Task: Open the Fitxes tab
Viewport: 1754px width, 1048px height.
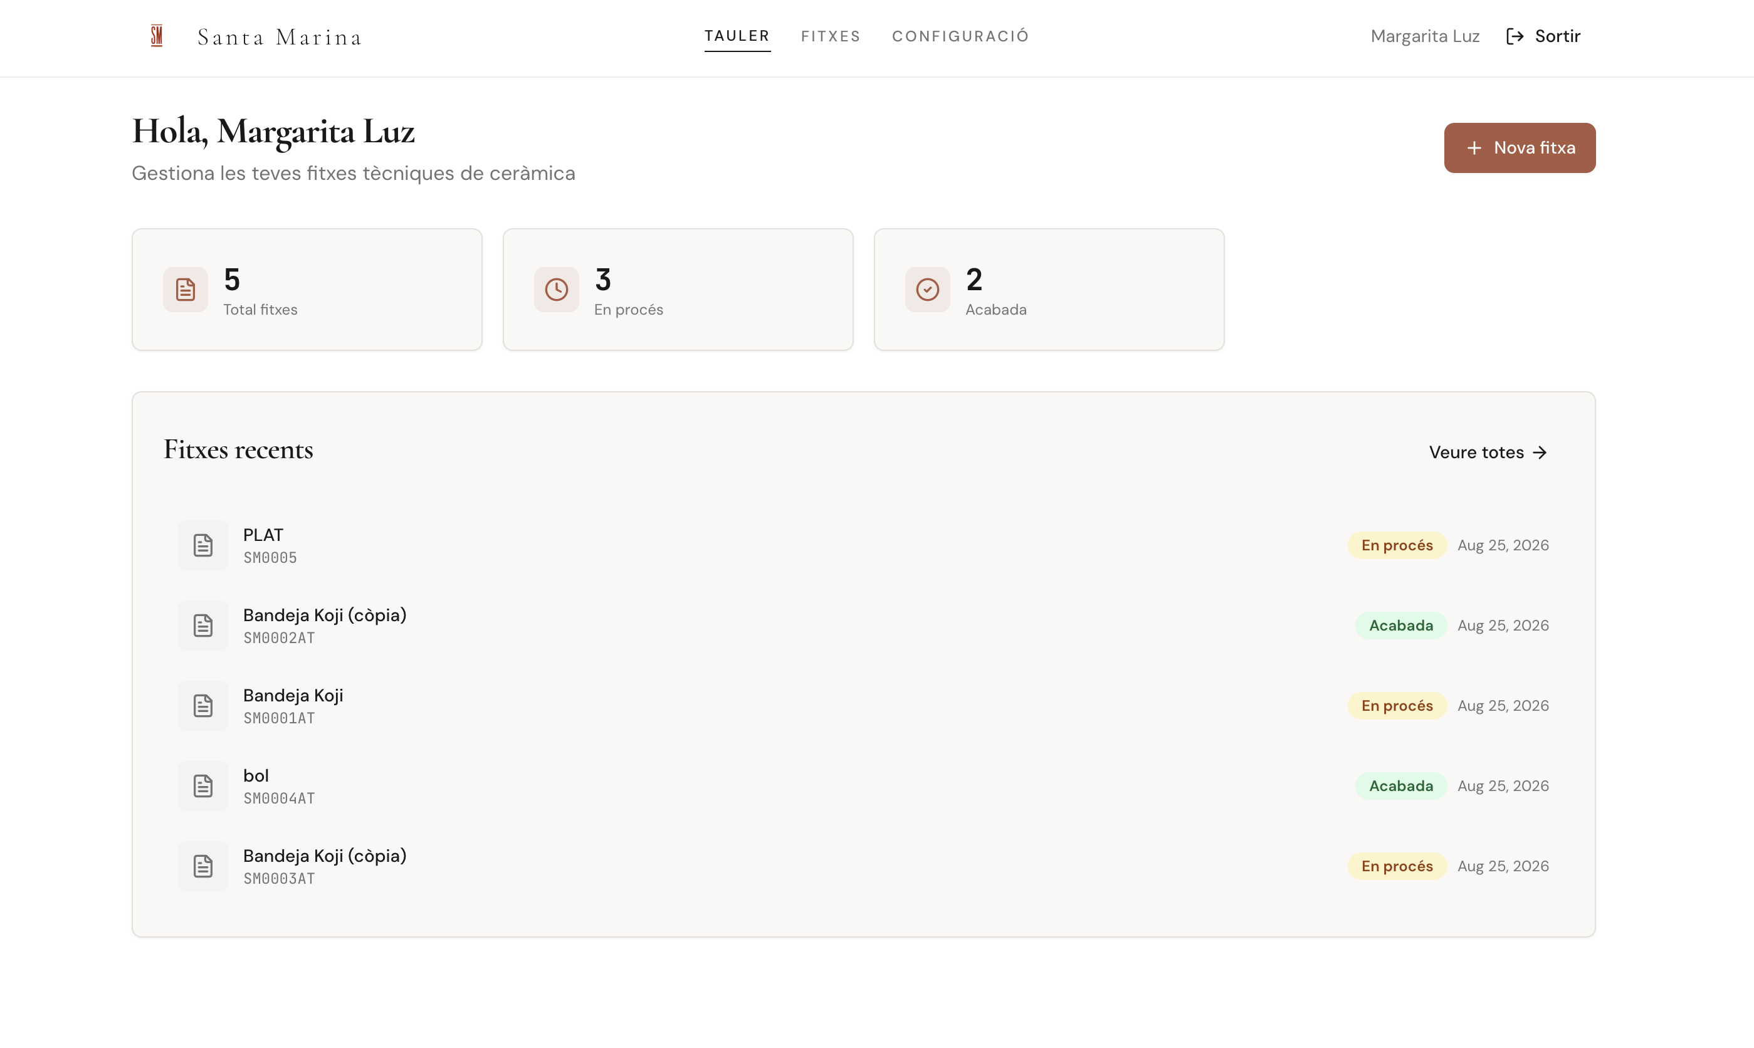Action: pyautogui.click(x=831, y=36)
